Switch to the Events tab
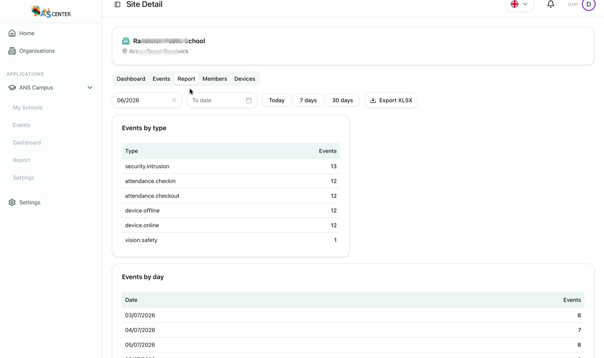 point(161,79)
